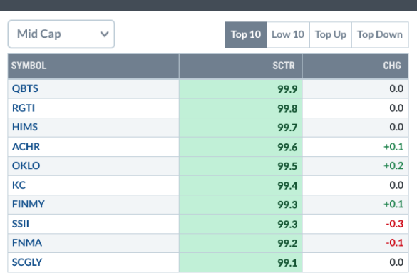Open the OKLO symbol link

click(x=26, y=166)
